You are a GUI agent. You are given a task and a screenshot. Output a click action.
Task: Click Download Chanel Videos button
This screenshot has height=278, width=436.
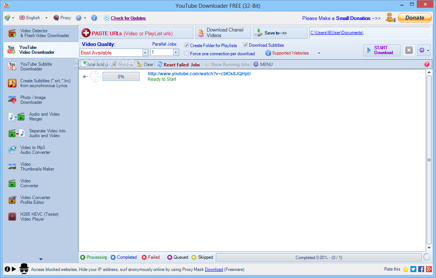(x=223, y=33)
